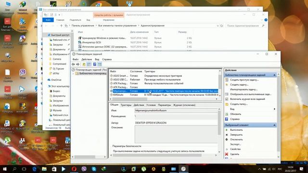Switch to the 'Общие' tab
Image resolution: width=308 pixels, height=173 pixels.
point(114,105)
